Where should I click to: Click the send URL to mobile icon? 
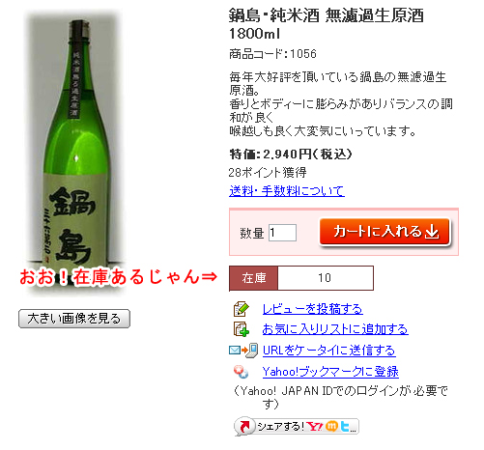(x=243, y=351)
